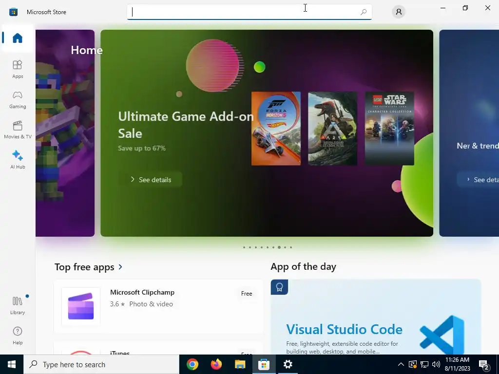Go to the Gaming section
This screenshot has width=499, height=374.
pos(18,99)
